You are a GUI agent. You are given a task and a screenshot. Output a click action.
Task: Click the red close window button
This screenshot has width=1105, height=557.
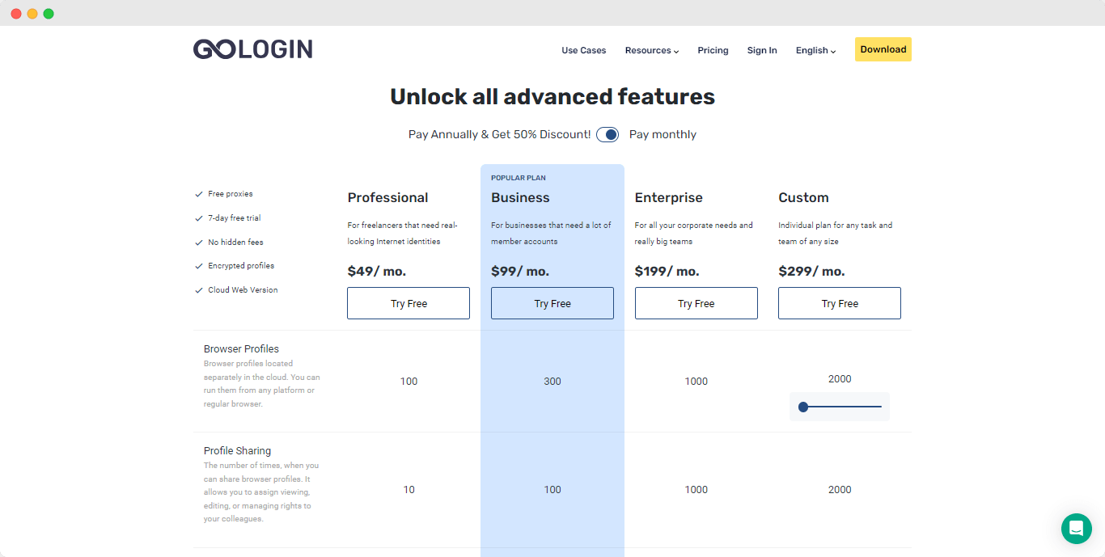(x=16, y=14)
